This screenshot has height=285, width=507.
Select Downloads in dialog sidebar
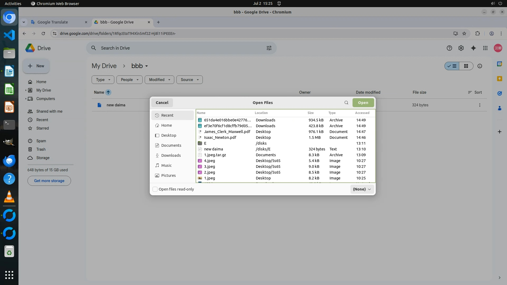point(171,155)
